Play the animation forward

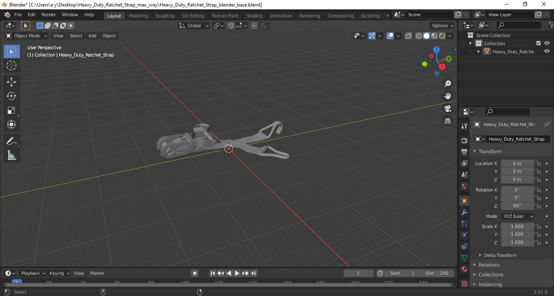pyautogui.click(x=237, y=273)
